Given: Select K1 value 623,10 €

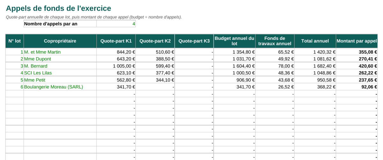Looking at the screenshot, I should pyautogui.click(x=116, y=73).
